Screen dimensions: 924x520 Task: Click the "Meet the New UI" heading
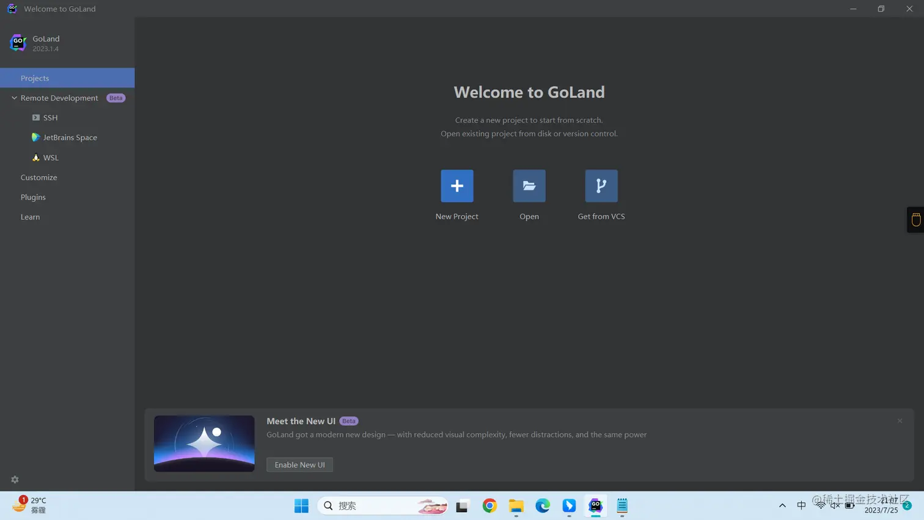point(301,421)
